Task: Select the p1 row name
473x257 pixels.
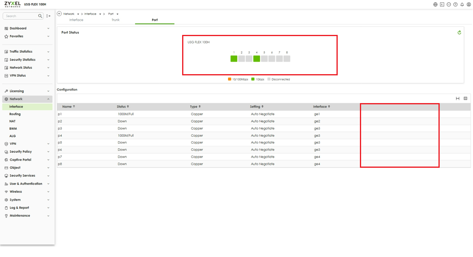Action: pyautogui.click(x=60, y=114)
